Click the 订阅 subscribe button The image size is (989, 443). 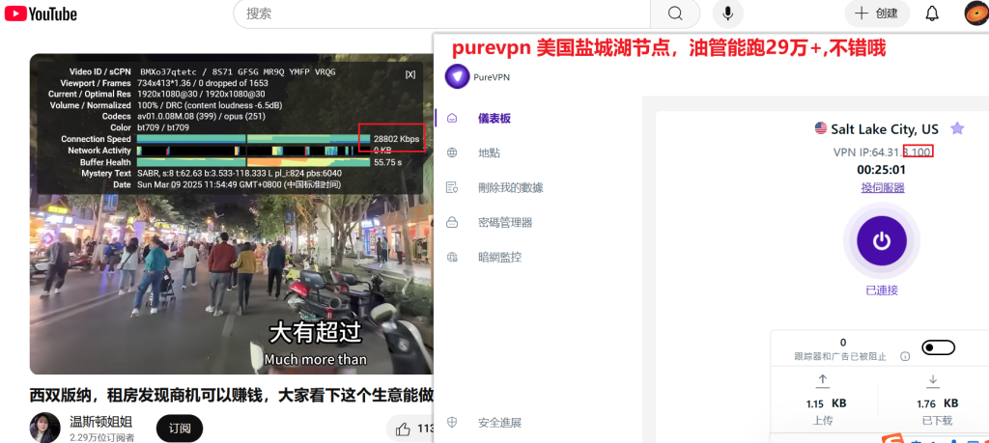(179, 429)
